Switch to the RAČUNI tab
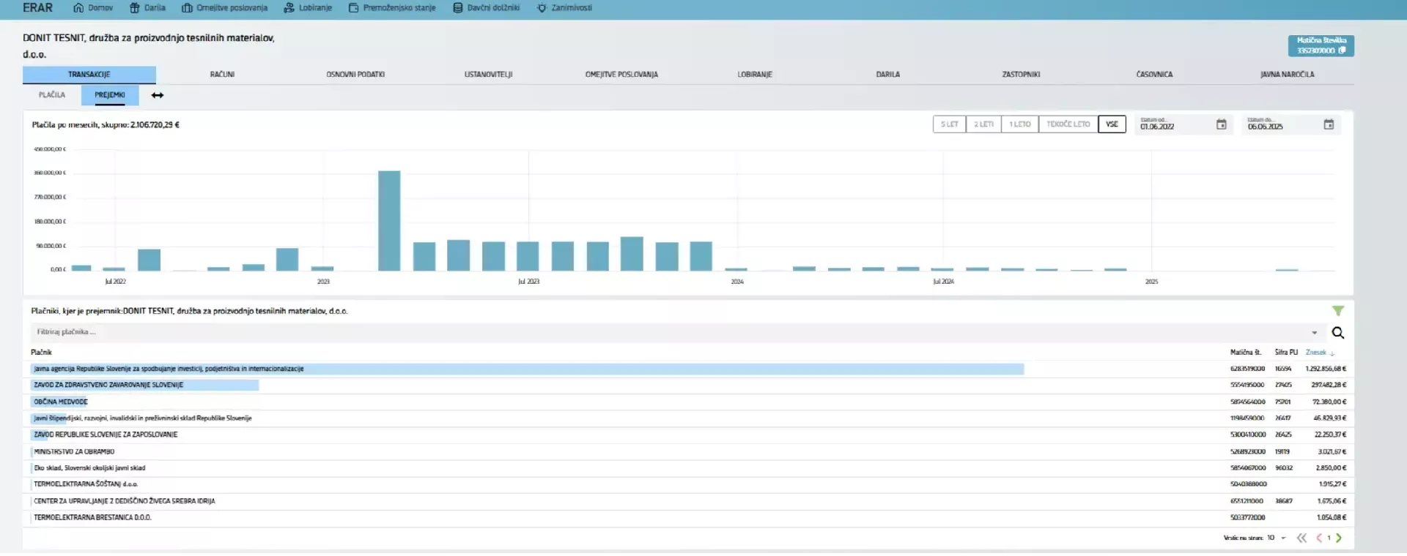Viewport: 1407px width, 556px height. (x=222, y=75)
